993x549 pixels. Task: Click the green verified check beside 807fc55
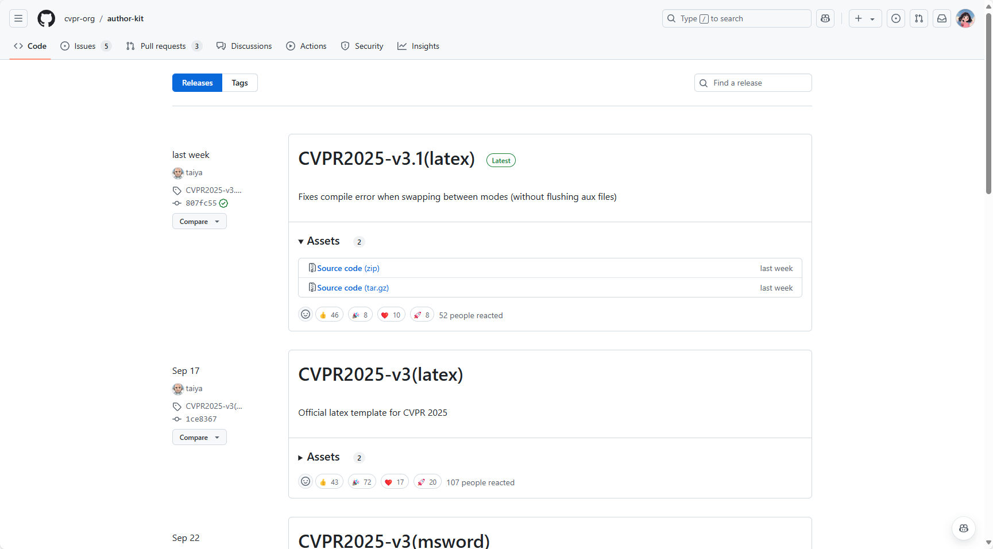click(223, 203)
